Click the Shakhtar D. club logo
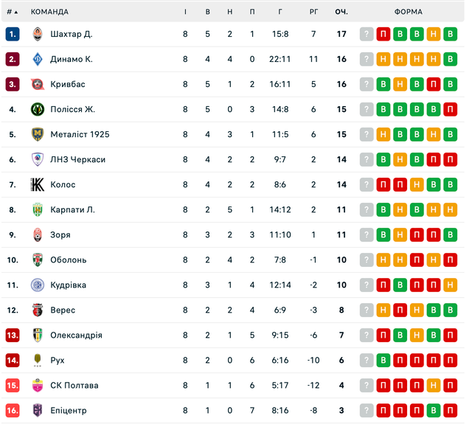The image size is (472, 424). [x=38, y=34]
